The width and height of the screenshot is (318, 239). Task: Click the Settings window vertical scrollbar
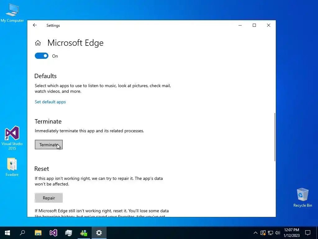[x=275, y=137]
